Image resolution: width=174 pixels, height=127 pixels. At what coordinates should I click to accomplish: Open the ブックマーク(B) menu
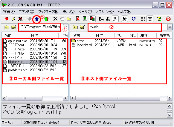point(48,12)
